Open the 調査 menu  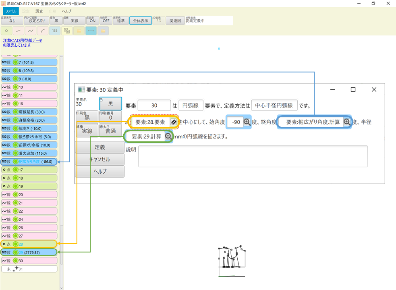pyautogui.click(x=39, y=11)
